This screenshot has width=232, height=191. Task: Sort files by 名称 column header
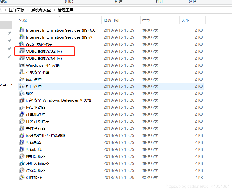pyautogui.click(x=23, y=21)
